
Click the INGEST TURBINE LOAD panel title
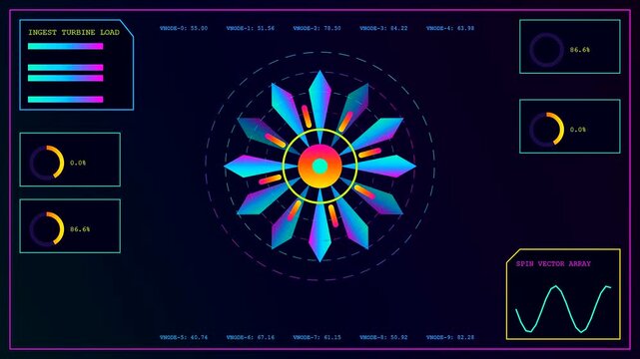(74, 33)
